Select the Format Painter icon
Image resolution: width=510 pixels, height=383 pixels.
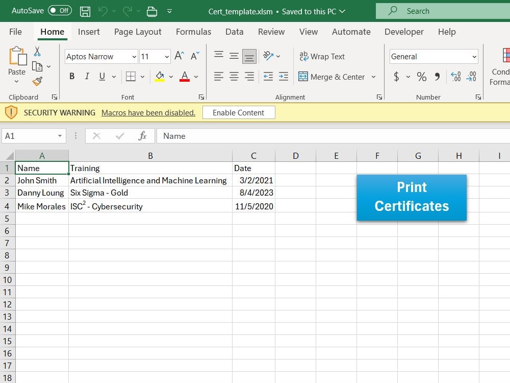point(37,81)
